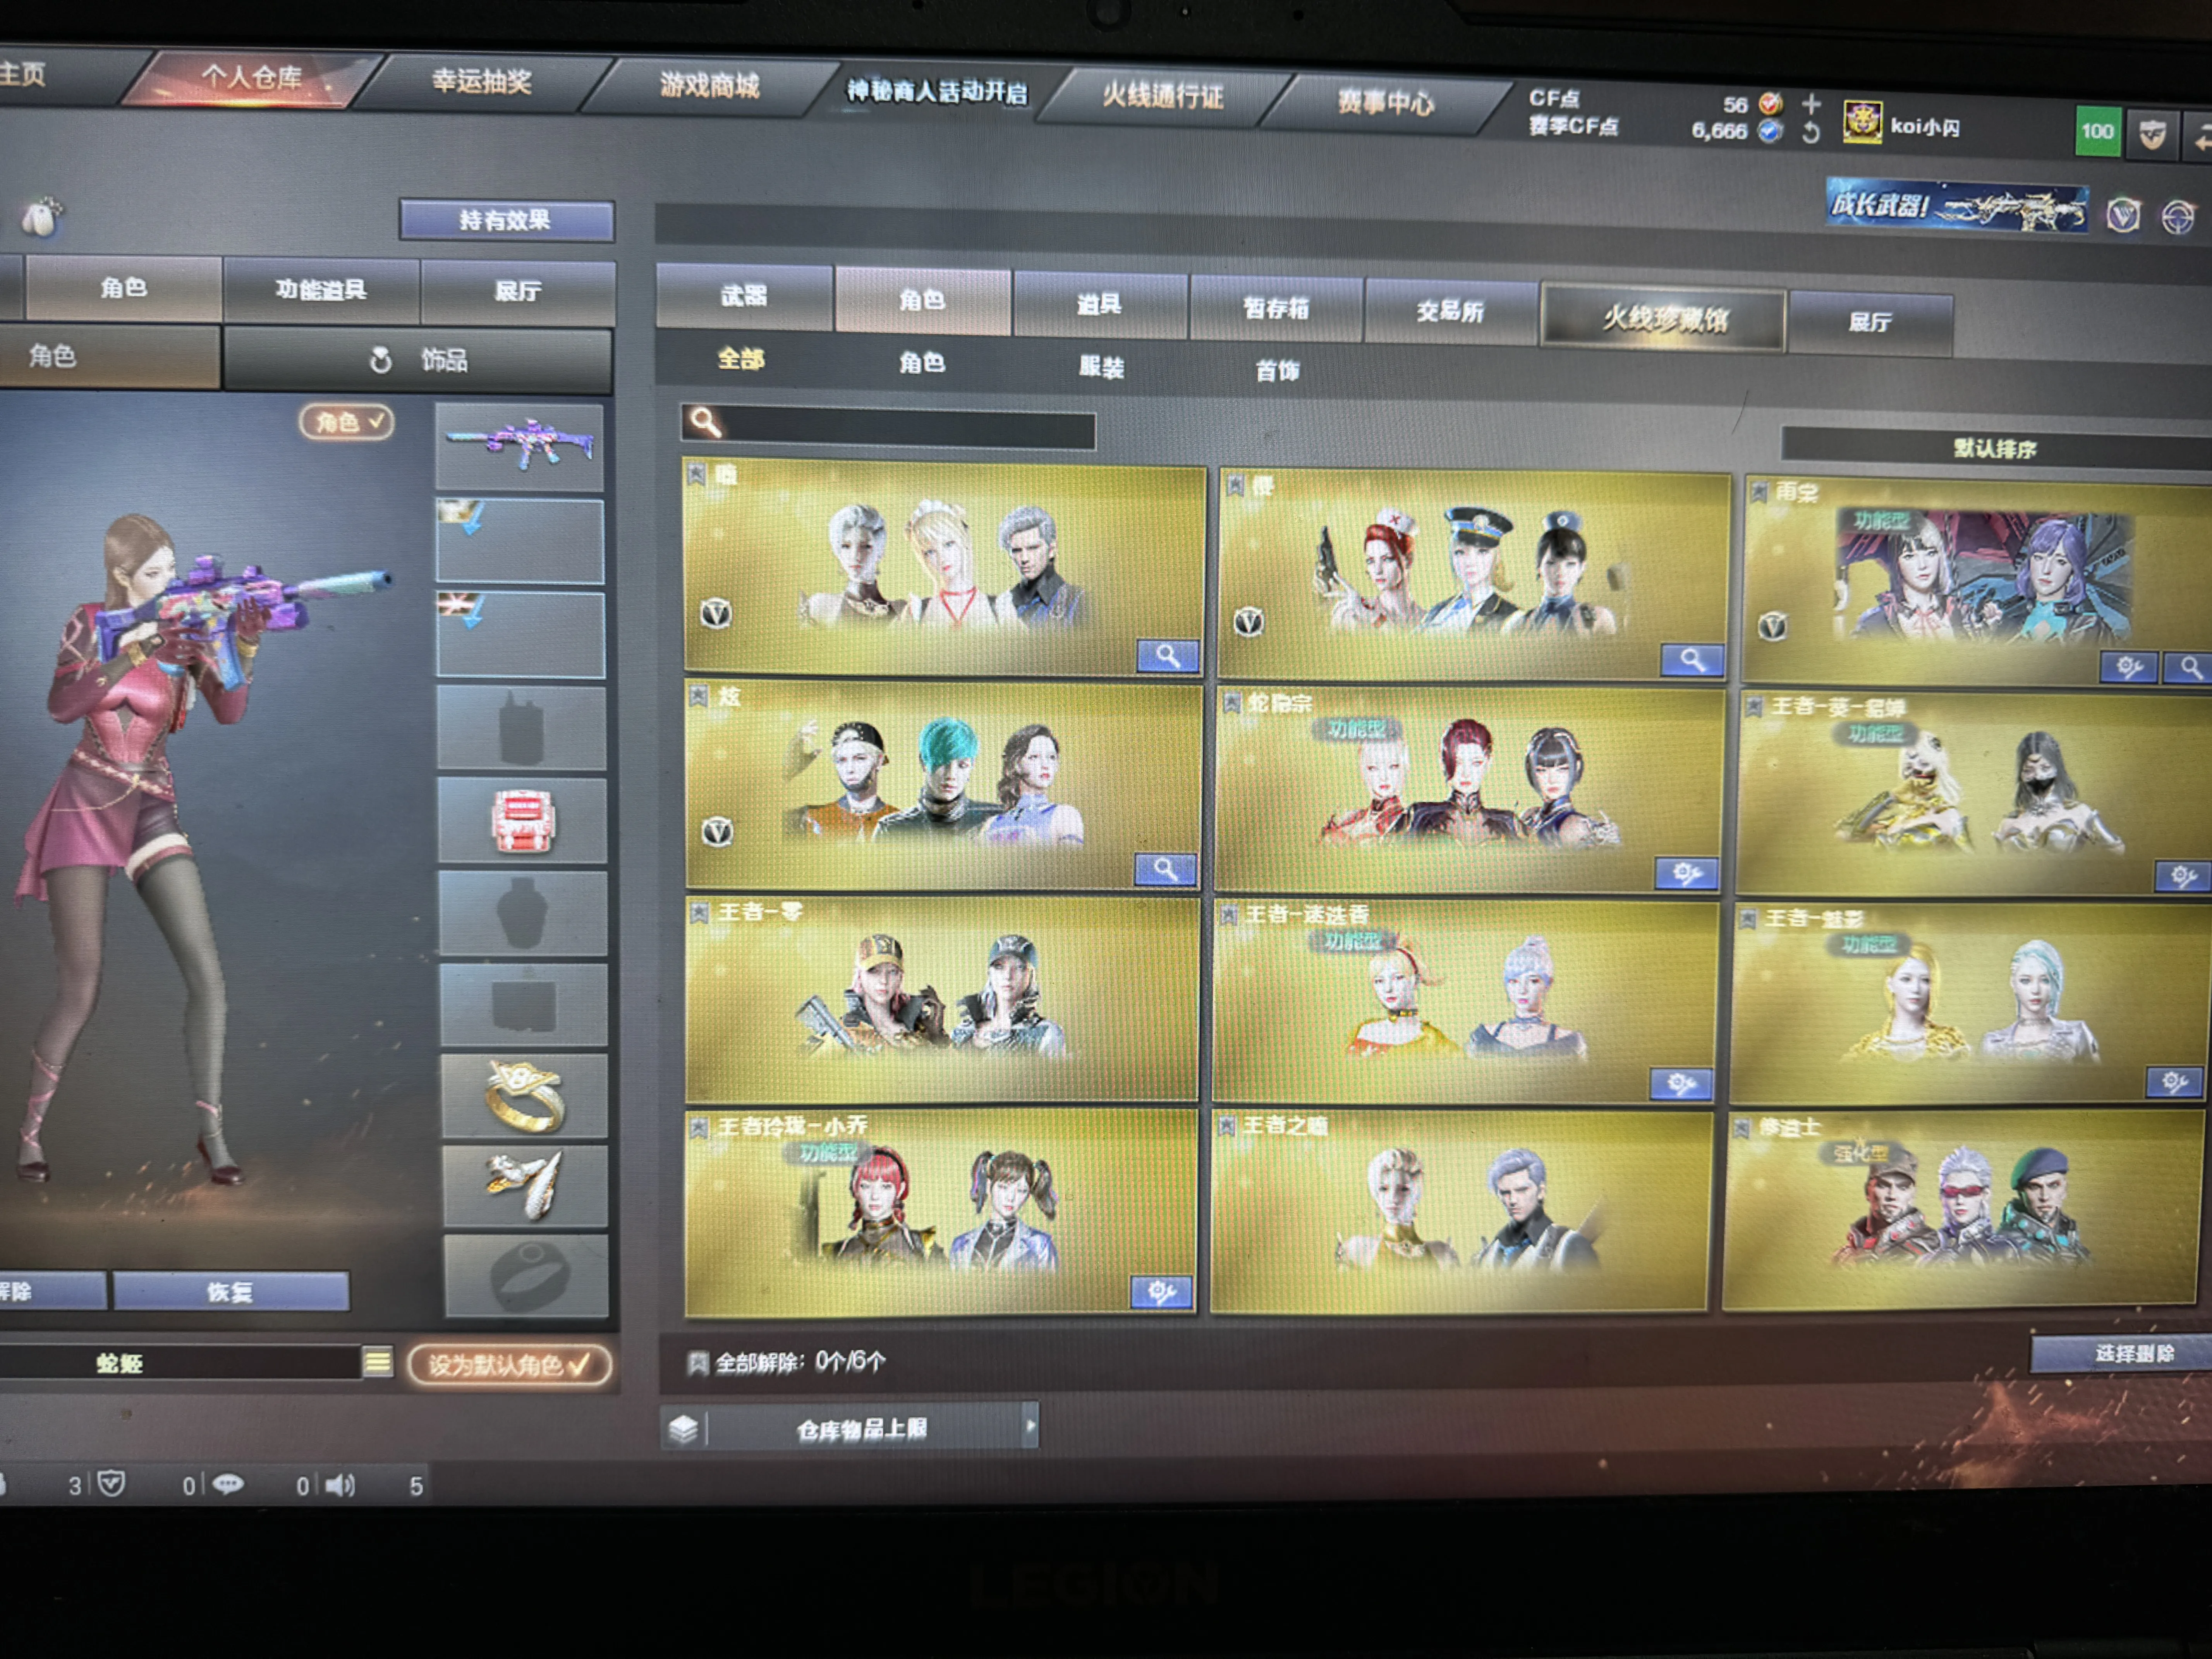Open the character list menu beside 蛇姬
The image size is (2212, 1659).
coord(377,1362)
